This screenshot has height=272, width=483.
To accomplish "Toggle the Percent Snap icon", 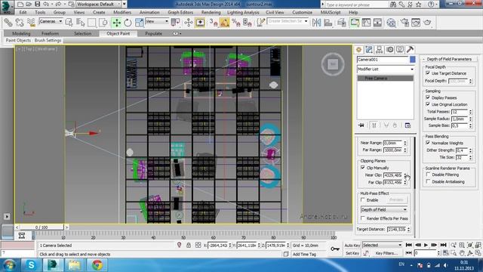I will pos(236,23).
